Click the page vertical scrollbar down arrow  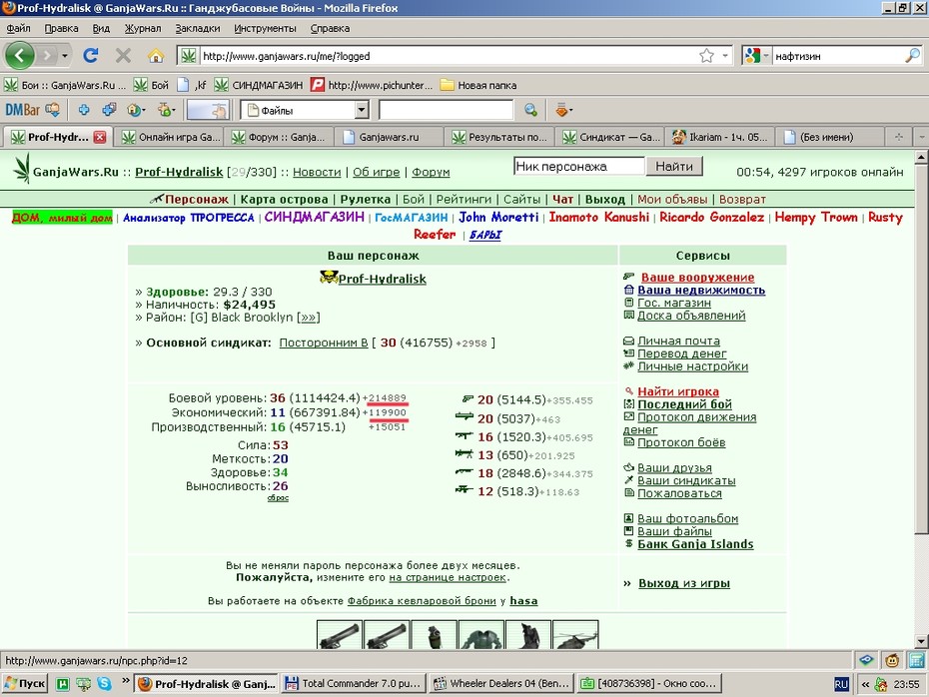coord(921,641)
